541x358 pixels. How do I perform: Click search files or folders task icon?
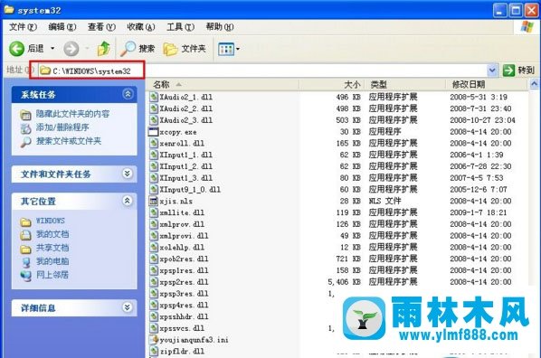click(x=25, y=141)
